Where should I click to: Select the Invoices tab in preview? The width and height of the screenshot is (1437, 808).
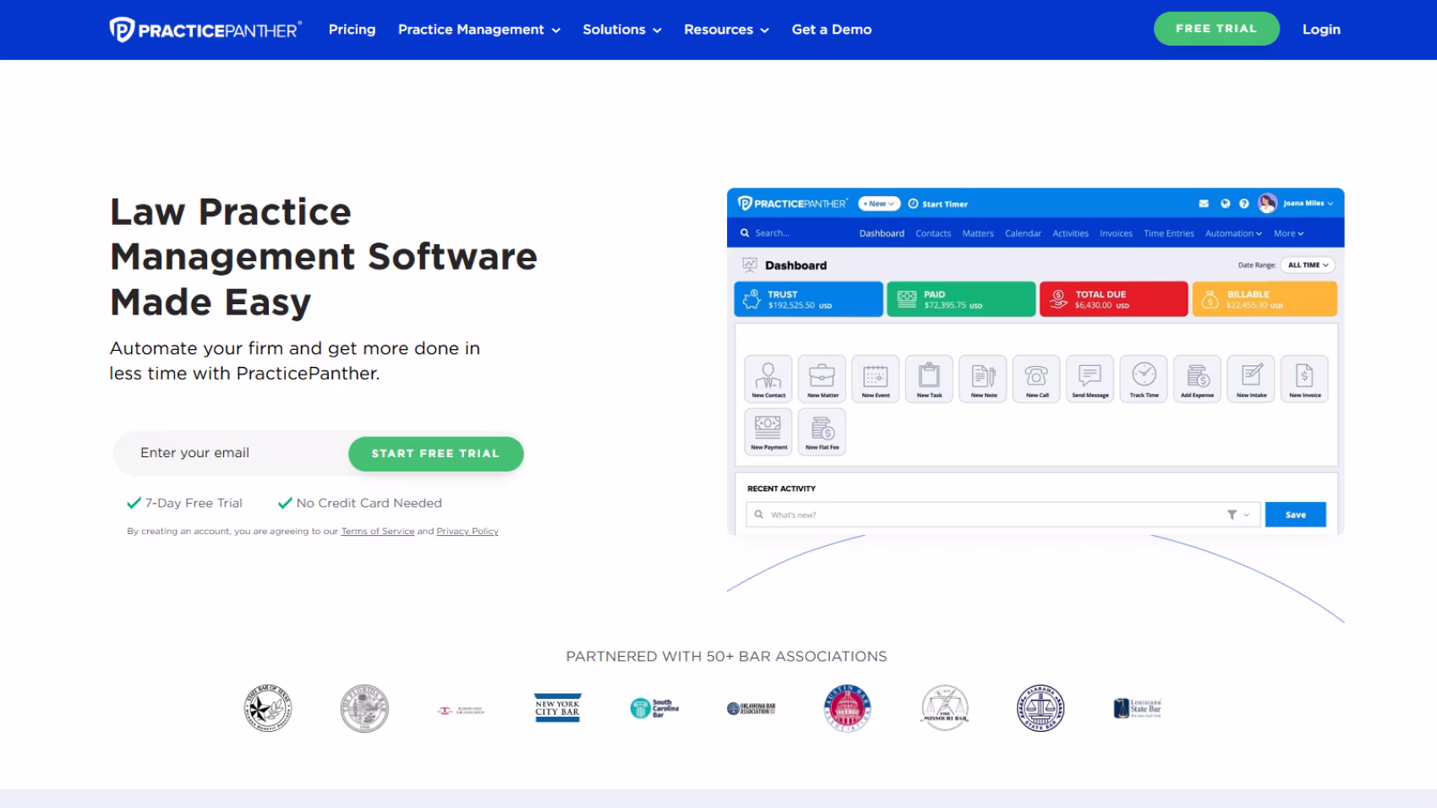[1116, 233]
